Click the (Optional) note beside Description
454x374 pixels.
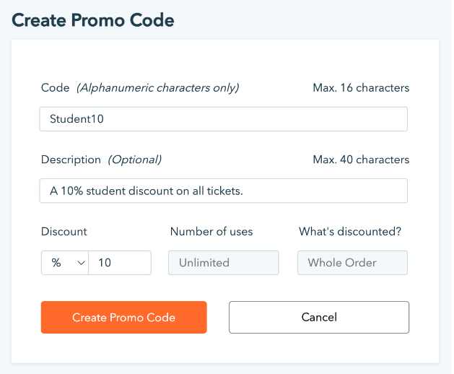tap(135, 160)
